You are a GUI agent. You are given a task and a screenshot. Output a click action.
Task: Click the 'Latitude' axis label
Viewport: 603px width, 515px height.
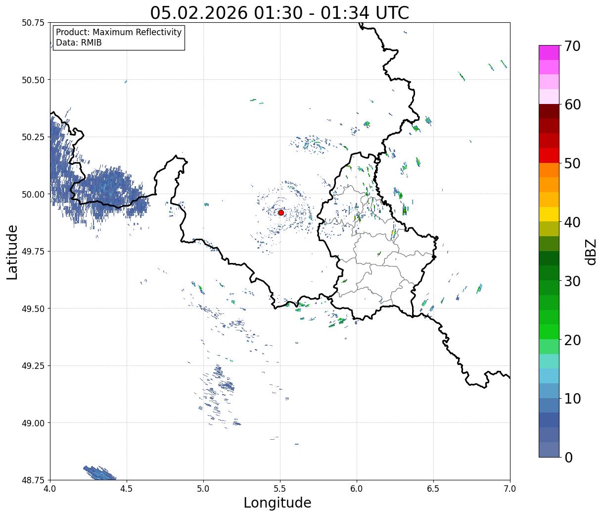point(12,252)
